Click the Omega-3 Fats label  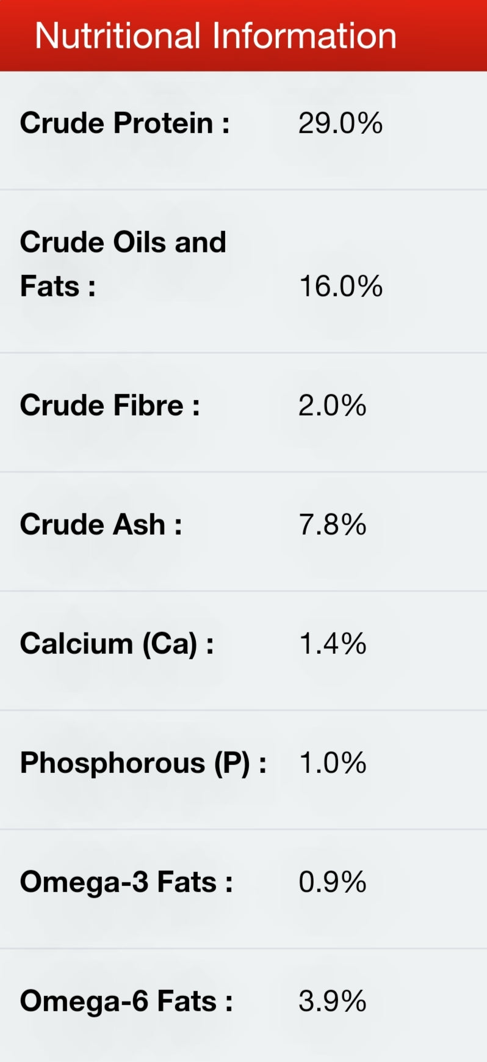(126, 882)
